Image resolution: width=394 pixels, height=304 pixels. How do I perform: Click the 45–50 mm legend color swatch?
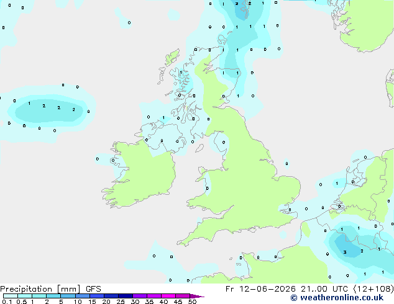183,296
